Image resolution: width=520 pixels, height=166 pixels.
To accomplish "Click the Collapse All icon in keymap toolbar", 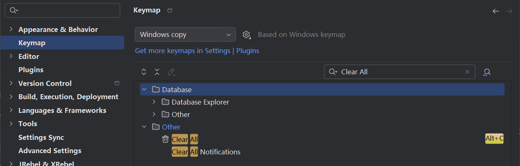I will tap(157, 72).
